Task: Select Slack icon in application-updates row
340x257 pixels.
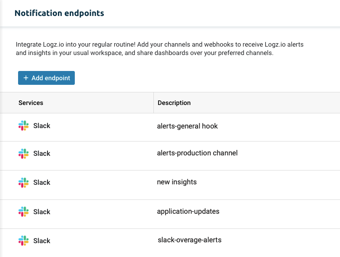Action: click(24, 212)
